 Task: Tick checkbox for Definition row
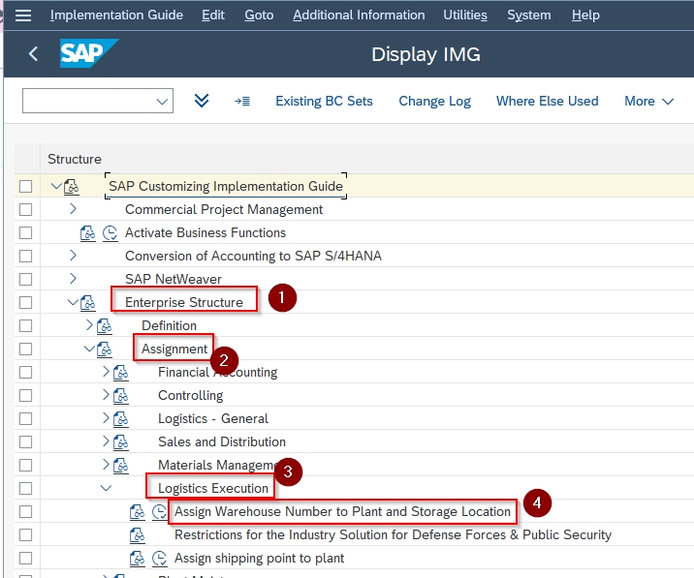[x=25, y=326]
